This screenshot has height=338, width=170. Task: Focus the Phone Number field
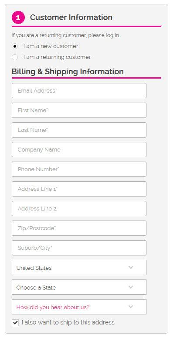coord(79,169)
